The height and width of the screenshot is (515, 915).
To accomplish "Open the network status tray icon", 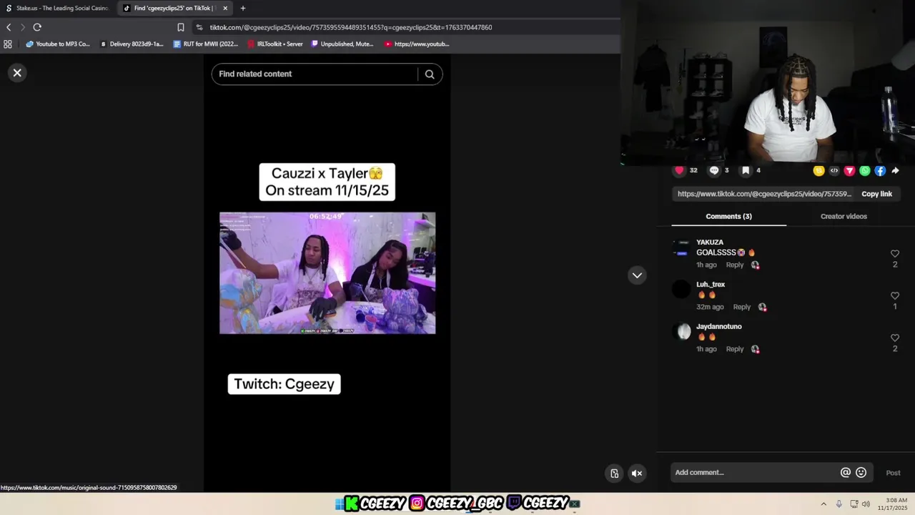I will click(854, 504).
